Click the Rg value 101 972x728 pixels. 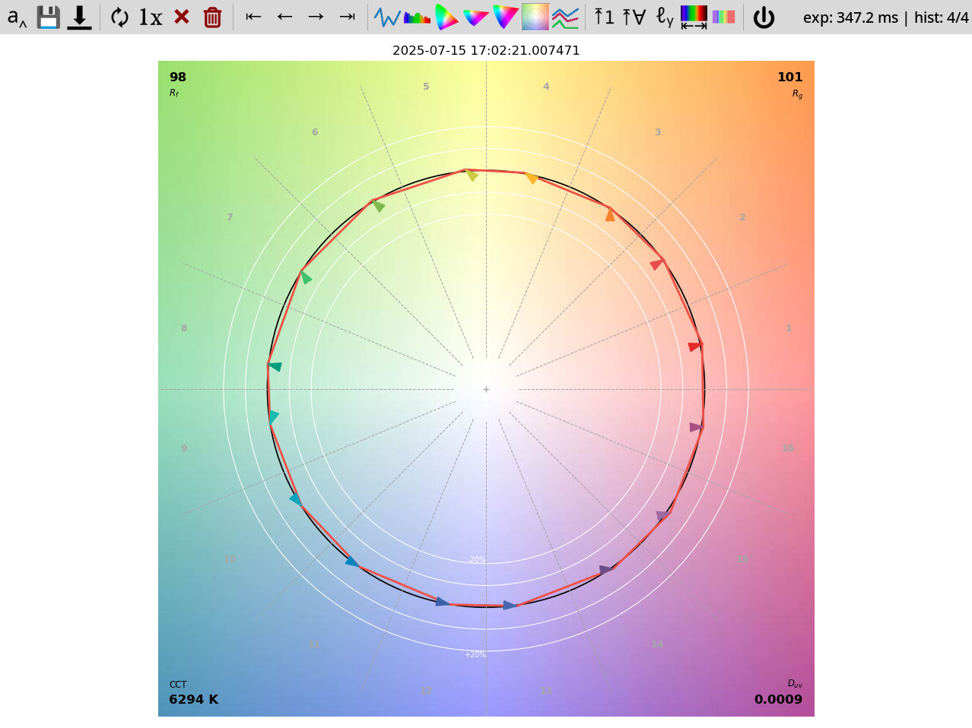pyautogui.click(x=789, y=77)
